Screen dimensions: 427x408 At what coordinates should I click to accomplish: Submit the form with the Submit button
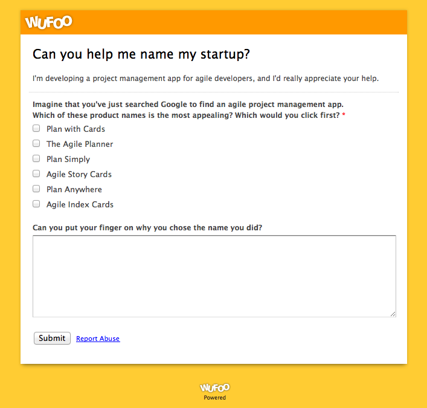[52, 338]
